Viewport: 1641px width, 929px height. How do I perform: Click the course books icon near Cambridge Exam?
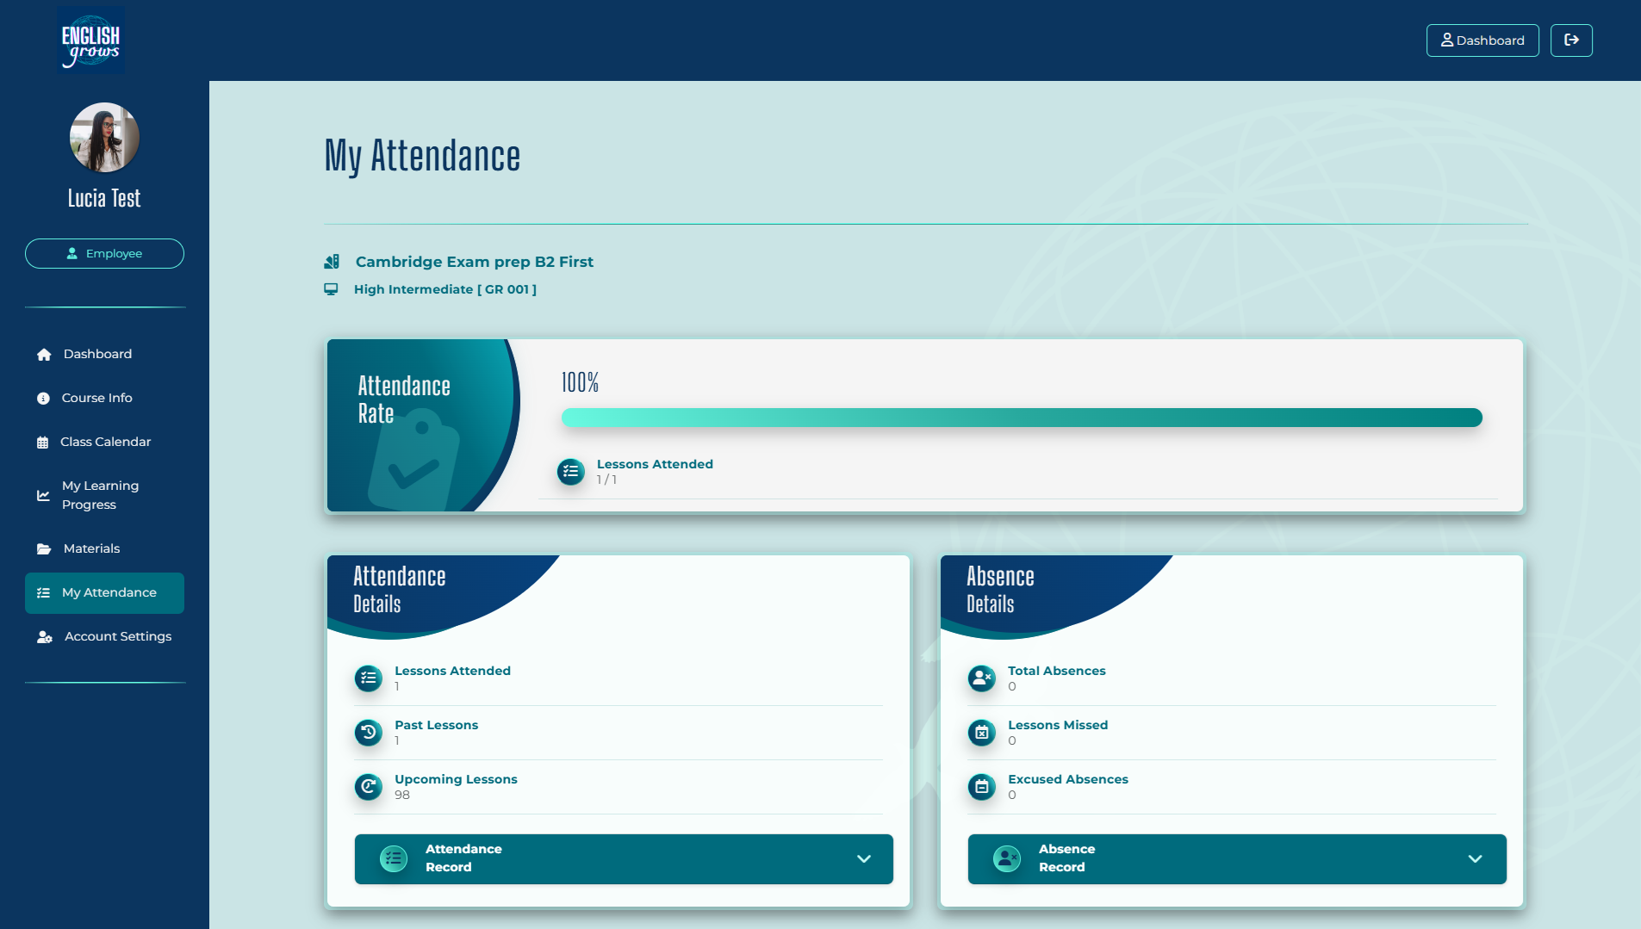(332, 262)
